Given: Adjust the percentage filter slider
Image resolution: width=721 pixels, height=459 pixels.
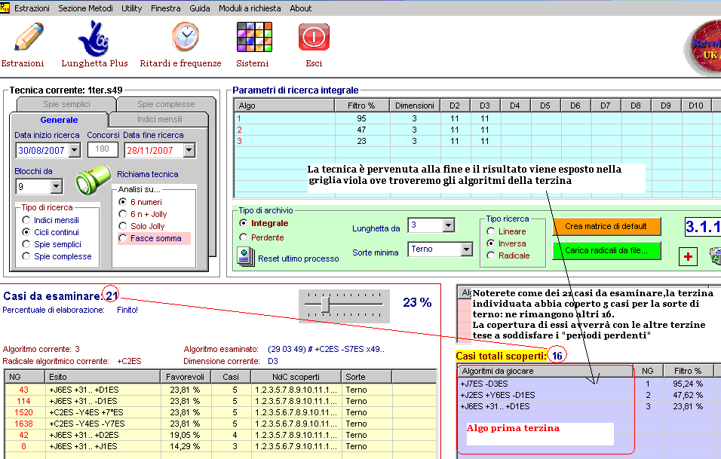Looking at the screenshot, I should 325,304.
